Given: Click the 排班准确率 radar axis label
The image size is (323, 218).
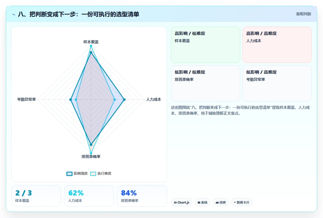Looking at the screenshot, I should 91,156.
